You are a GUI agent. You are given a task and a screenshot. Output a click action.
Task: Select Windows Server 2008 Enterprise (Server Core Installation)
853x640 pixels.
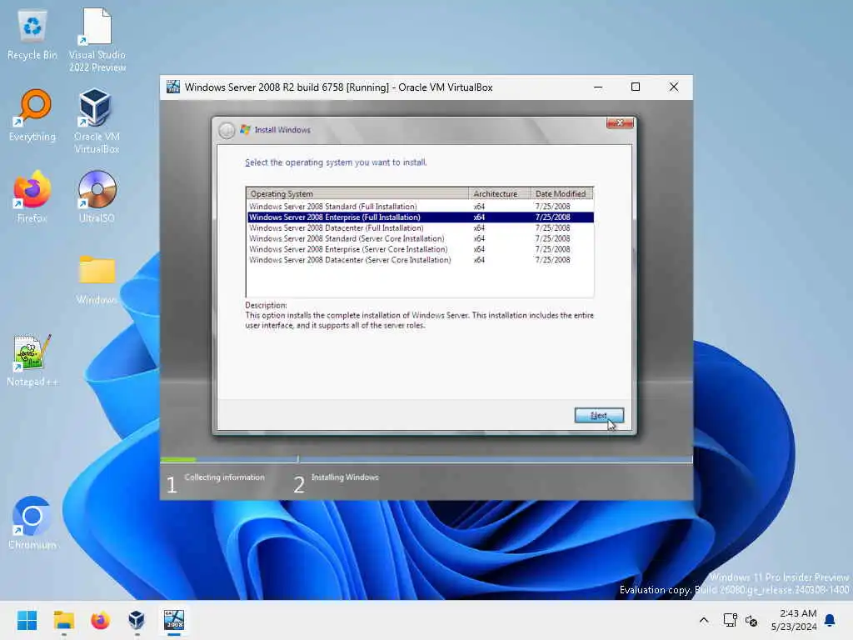(x=420, y=249)
